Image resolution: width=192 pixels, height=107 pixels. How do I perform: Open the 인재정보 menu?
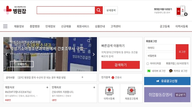[50, 26]
